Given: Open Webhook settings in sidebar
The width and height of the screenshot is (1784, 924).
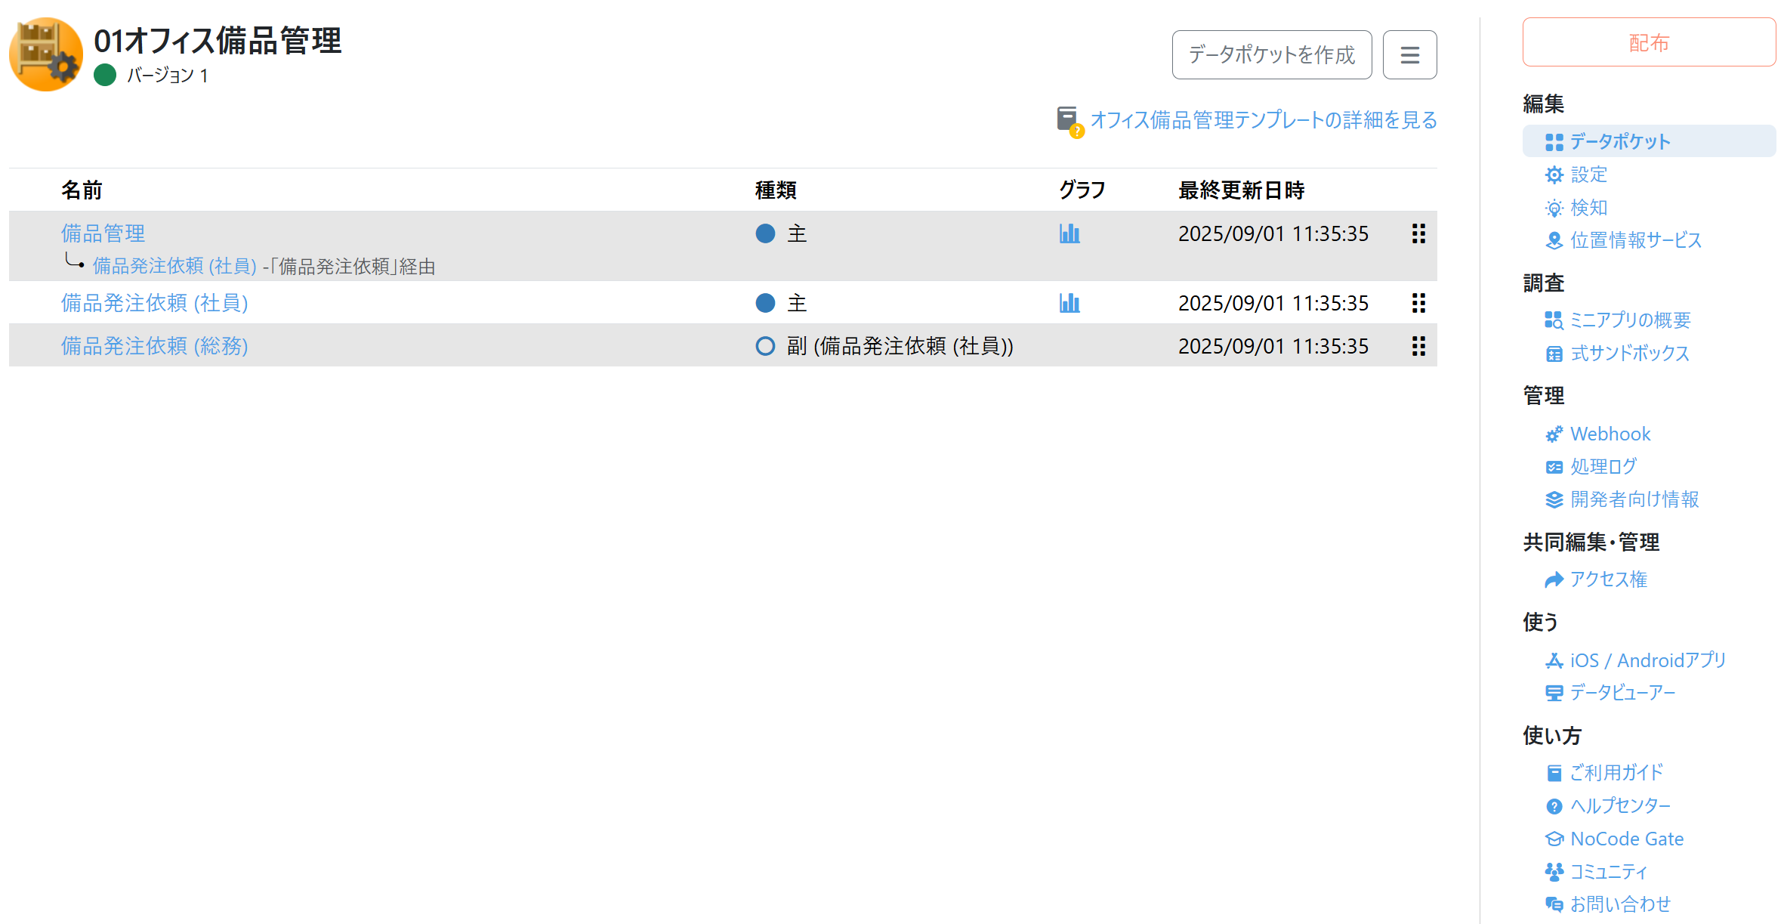Looking at the screenshot, I should tap(1610, 434).
